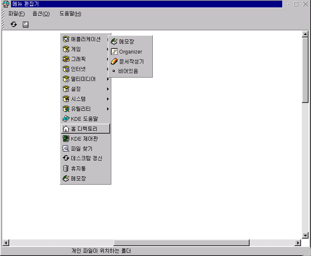Expand the 유틸리티 submenu arrow
This screenshot has width=311, height=256.
tap(108, 109)
